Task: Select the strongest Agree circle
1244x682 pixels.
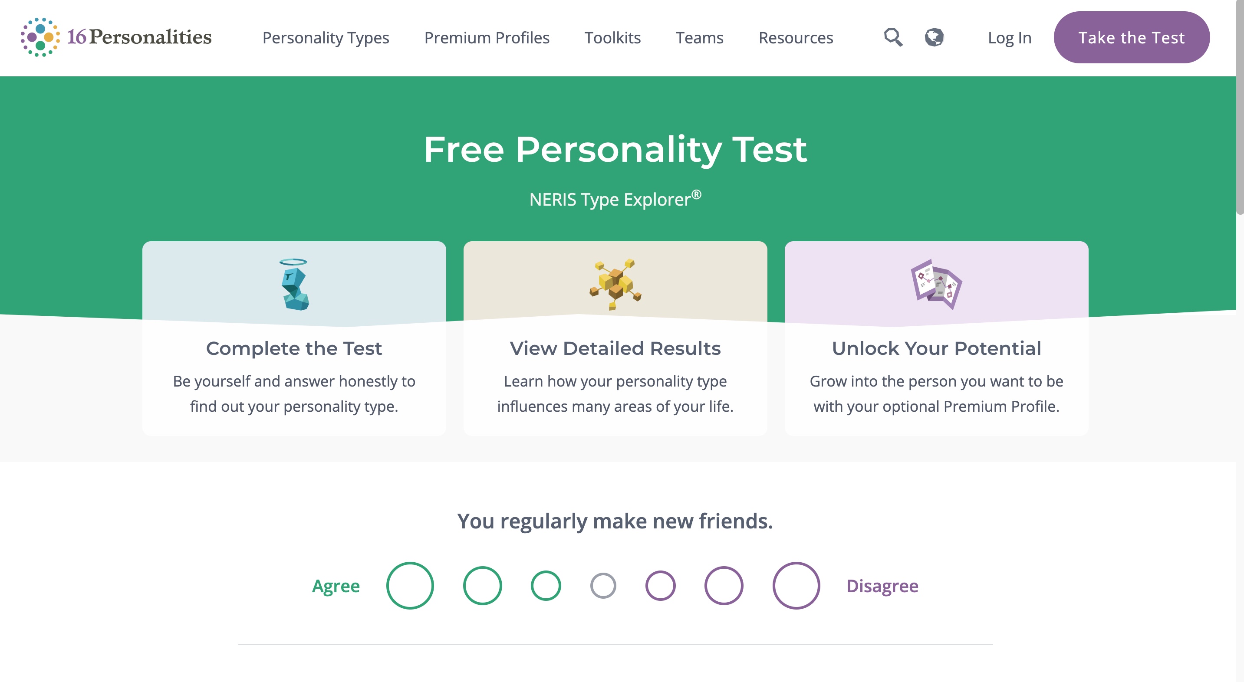Action: [410, 585]
